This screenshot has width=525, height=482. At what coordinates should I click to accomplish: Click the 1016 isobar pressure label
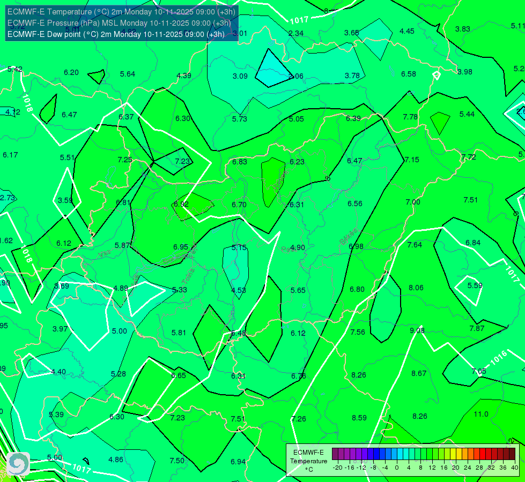pyautogui.click(x=499, y=358)
